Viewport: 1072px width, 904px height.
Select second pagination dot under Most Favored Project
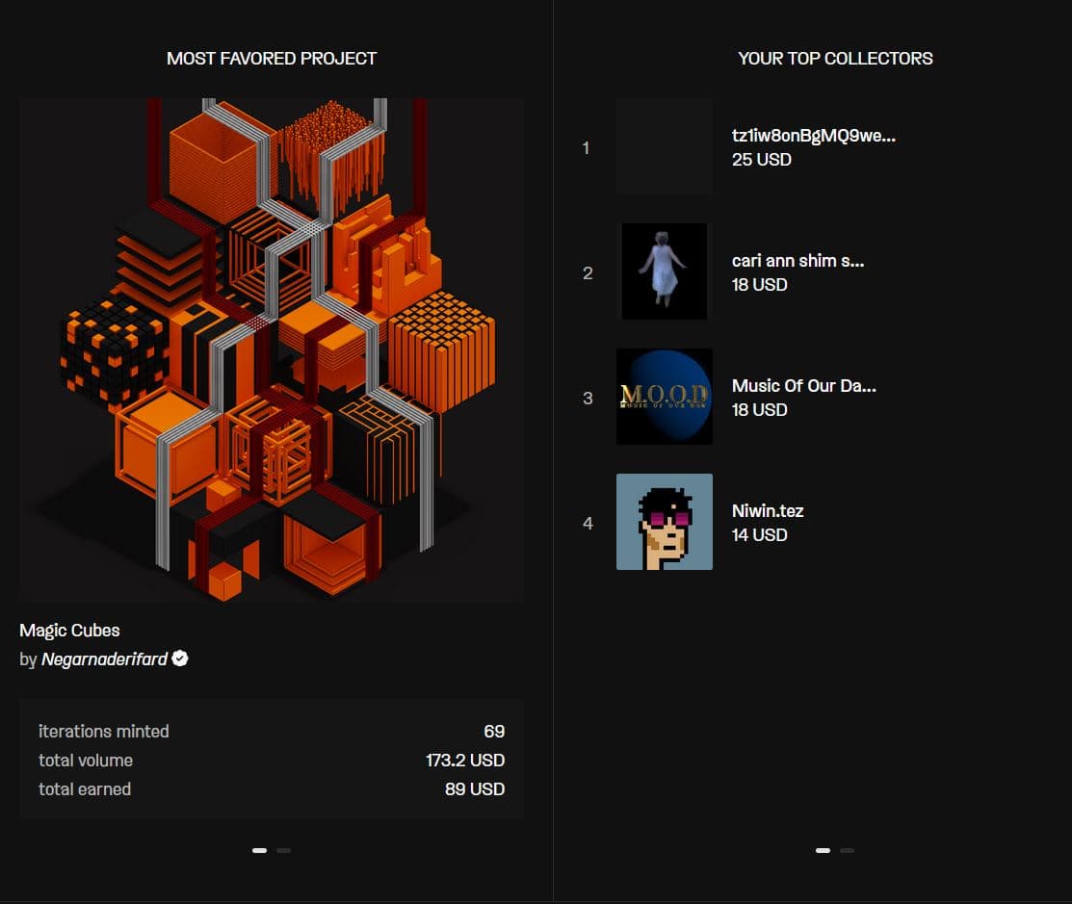pos(284,851)
